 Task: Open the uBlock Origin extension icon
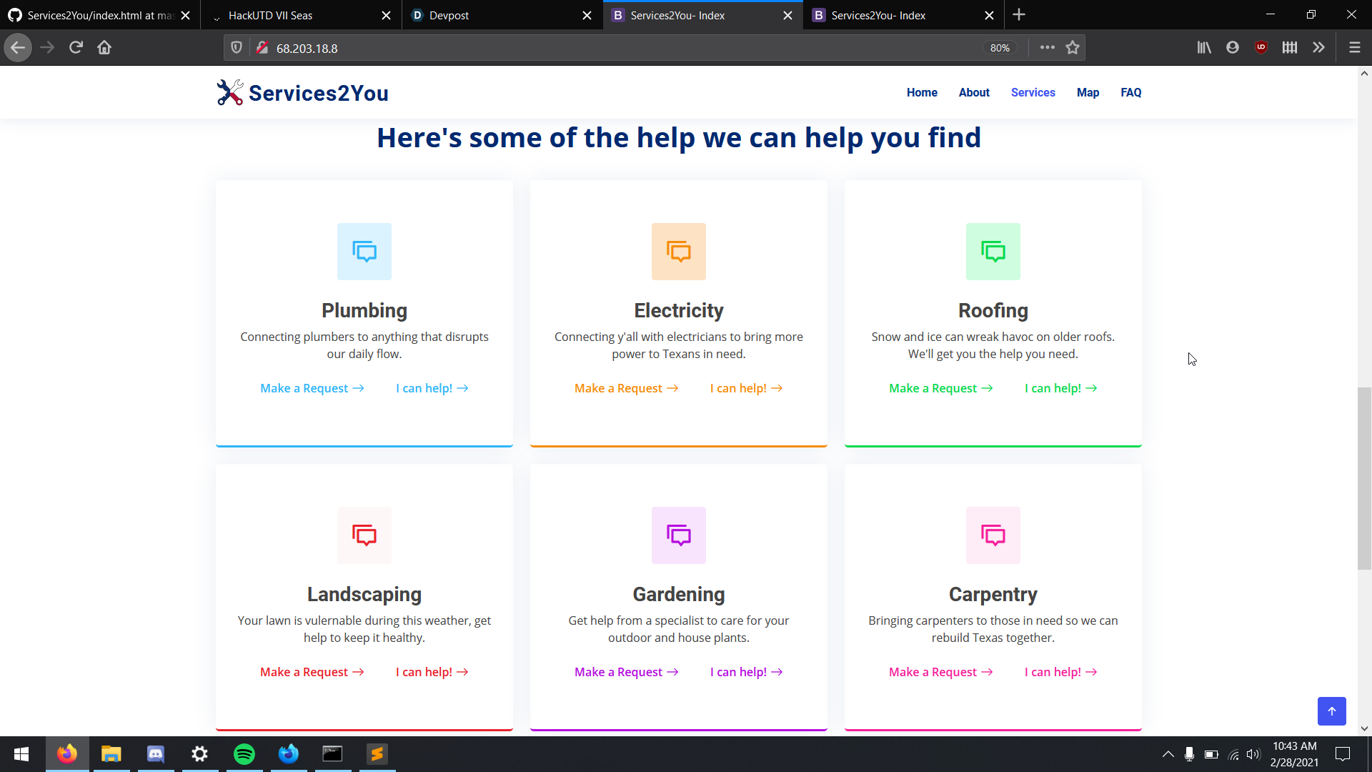(x=1261, y=48)
